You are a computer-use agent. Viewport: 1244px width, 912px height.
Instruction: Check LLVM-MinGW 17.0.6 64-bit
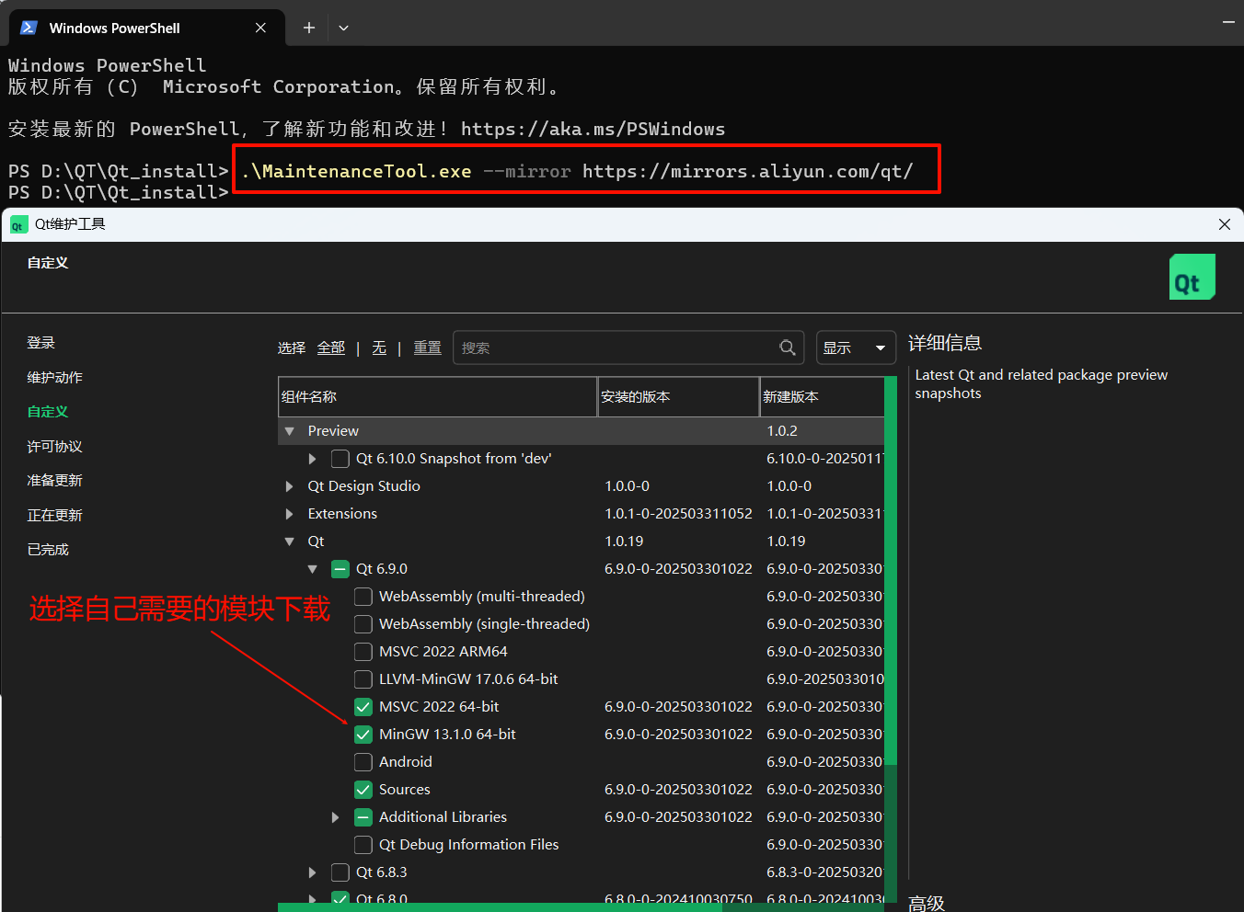pyautogui.click(x=363, y=679)
